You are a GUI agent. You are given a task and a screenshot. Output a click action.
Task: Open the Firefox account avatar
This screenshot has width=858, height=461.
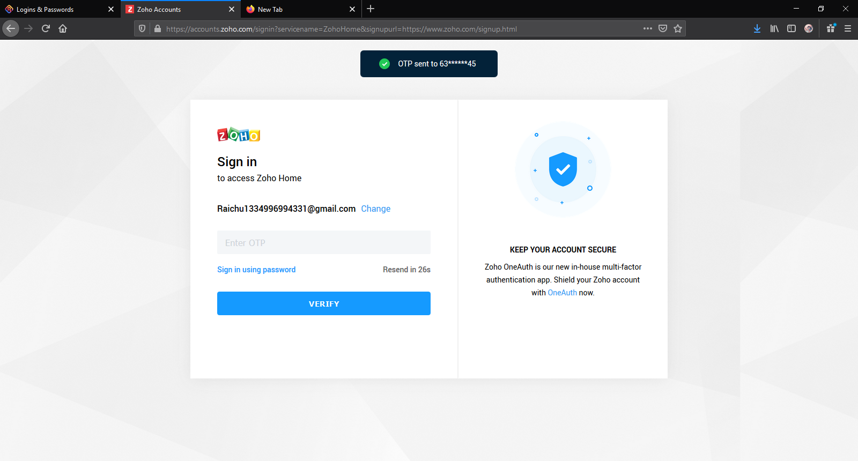pyautogui.click(x=809, y=28)
